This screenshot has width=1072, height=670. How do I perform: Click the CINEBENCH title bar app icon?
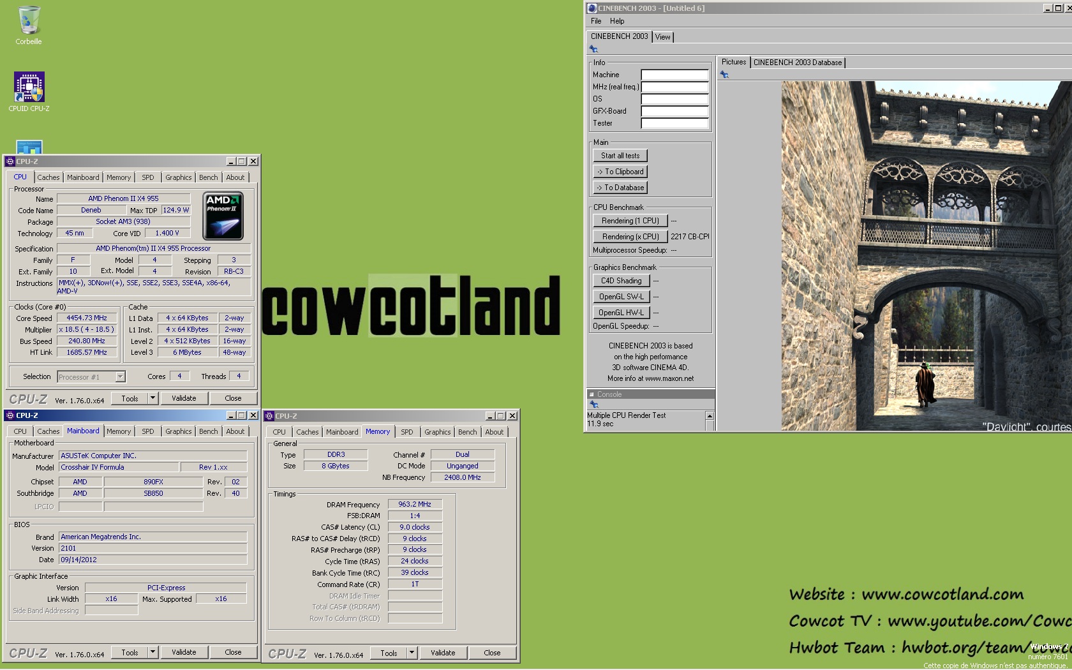[592, 8]
